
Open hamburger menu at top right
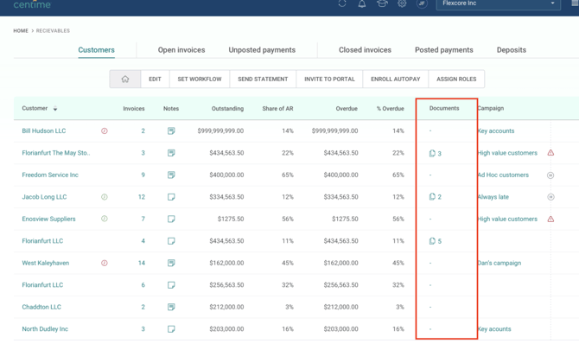(x=575, y=3)
